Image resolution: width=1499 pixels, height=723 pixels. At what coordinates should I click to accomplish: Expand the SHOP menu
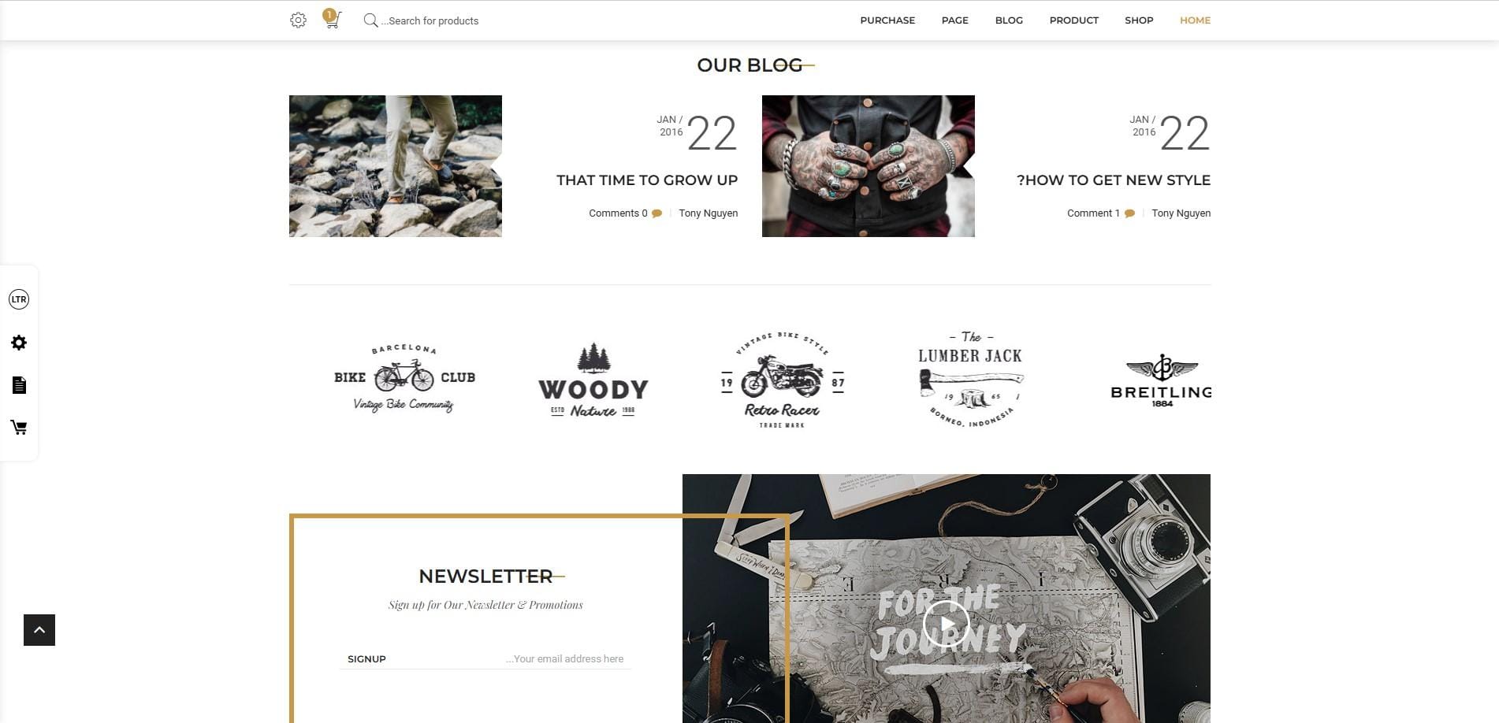[x=1139, y=20]
